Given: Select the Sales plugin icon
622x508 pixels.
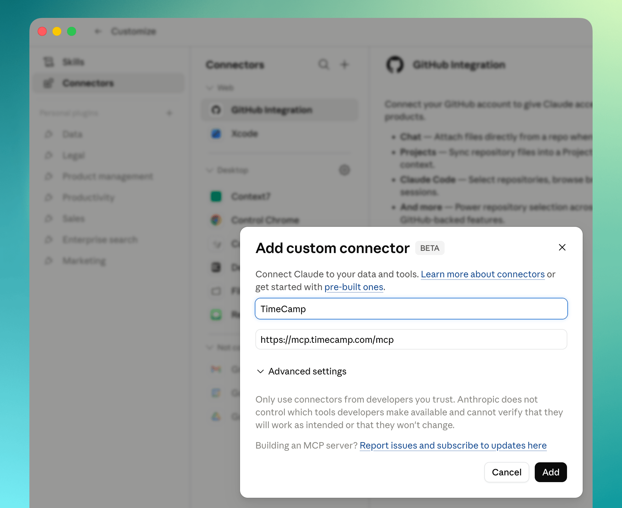Looking at the screenshot, I should click(49, 219).
